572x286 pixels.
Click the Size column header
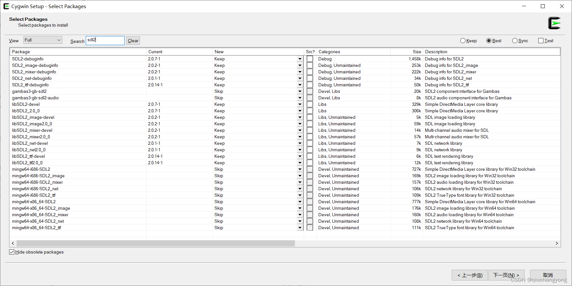[407, 52]
